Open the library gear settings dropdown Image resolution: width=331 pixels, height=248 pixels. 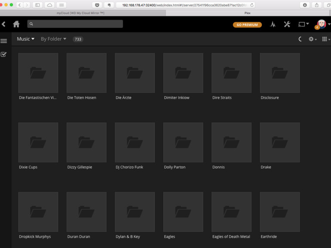[x=313, y=39]
